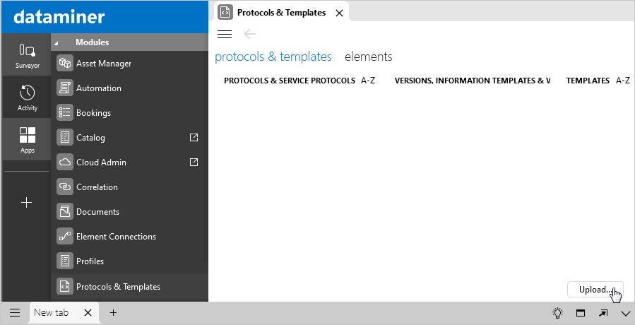Click the Modules section header
635x325 pixels.
tap(129, 42)
